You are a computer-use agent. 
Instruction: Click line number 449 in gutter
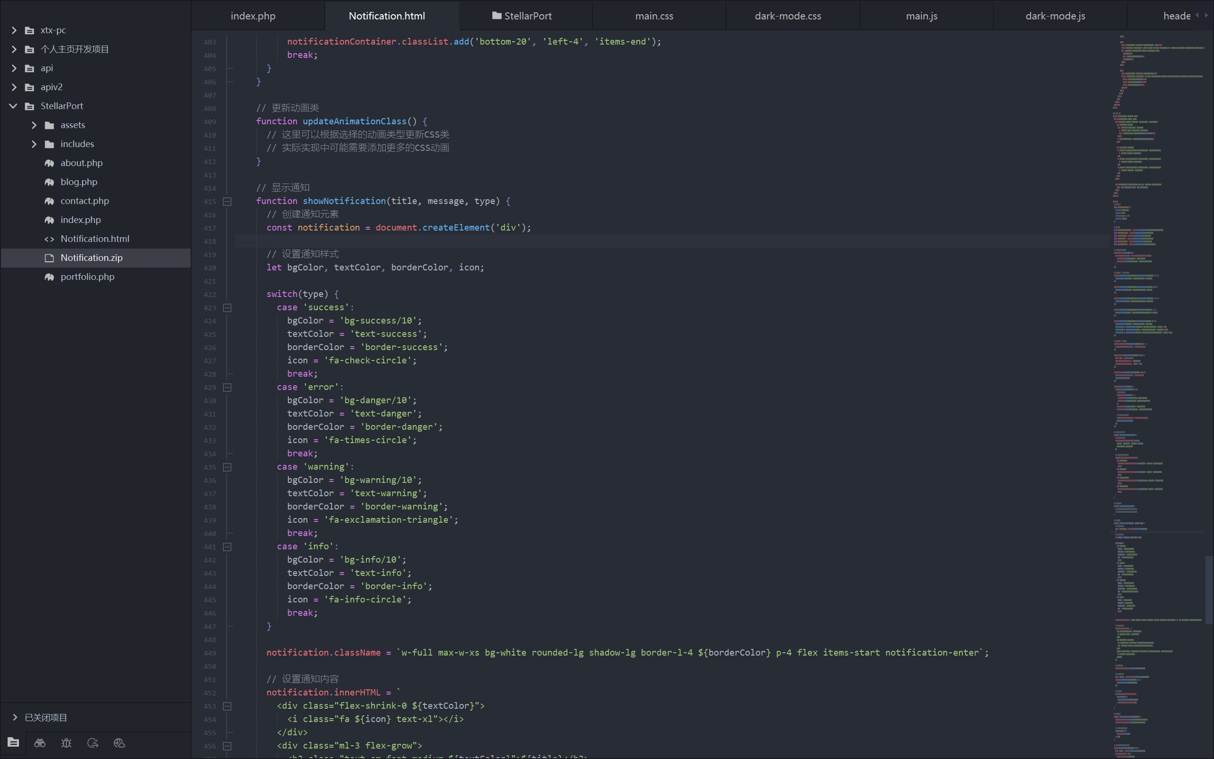pyautogui.click(x=210, y=653)
